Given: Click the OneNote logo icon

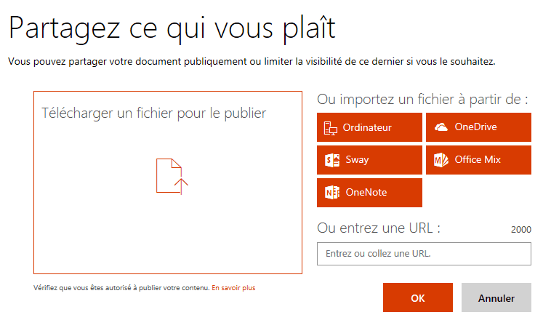Looking at the screenshot, I should (x=331, y=193).
